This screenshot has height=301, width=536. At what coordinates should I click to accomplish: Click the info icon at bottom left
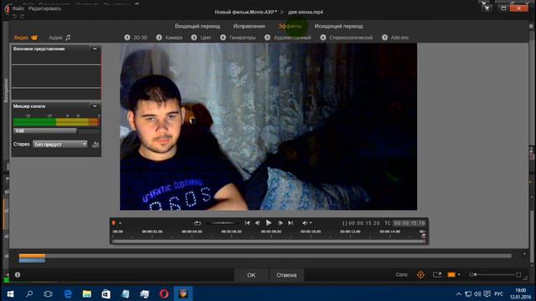pyautogui.click(x=18, y=275)
